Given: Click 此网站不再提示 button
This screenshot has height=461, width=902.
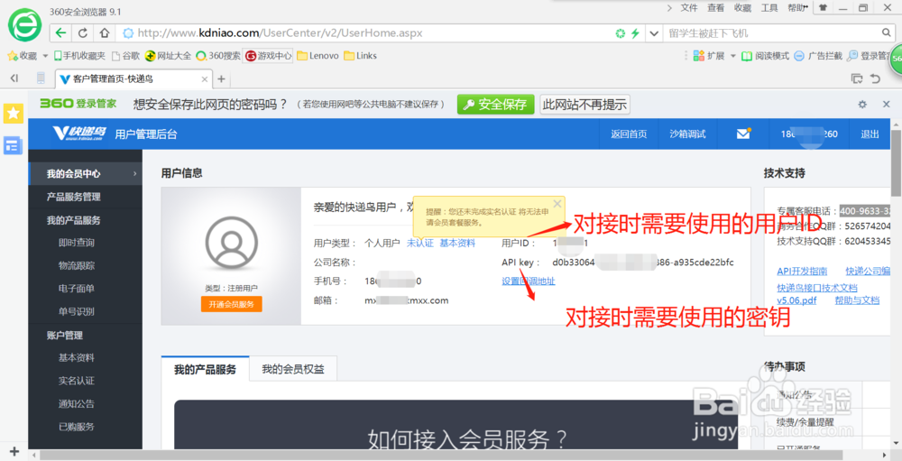Looking at the screenshot, I should pyautogui.click(x=584, y=104).
